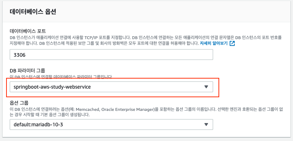Open the option group dropdown default:mariadb-10-3

[111, 124]
